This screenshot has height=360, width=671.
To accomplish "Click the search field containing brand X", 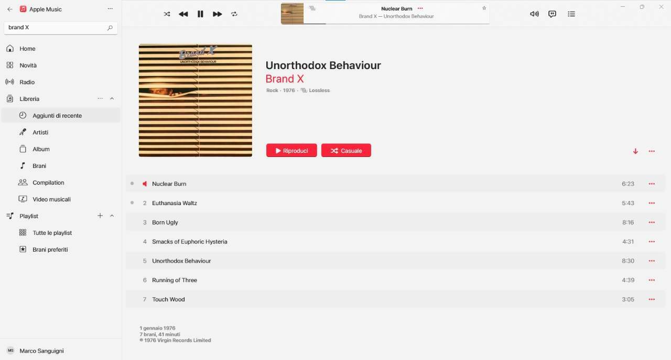I will tap(61, 28).
